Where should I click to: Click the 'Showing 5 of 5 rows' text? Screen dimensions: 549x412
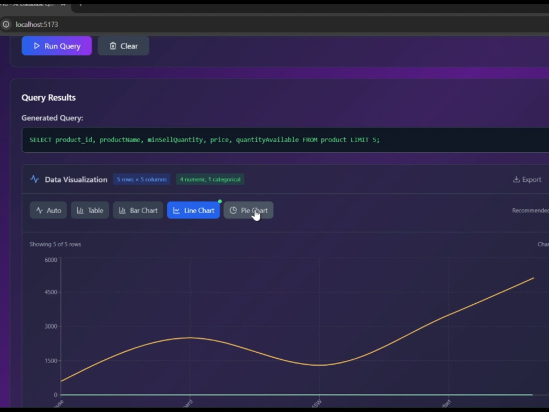55,244
